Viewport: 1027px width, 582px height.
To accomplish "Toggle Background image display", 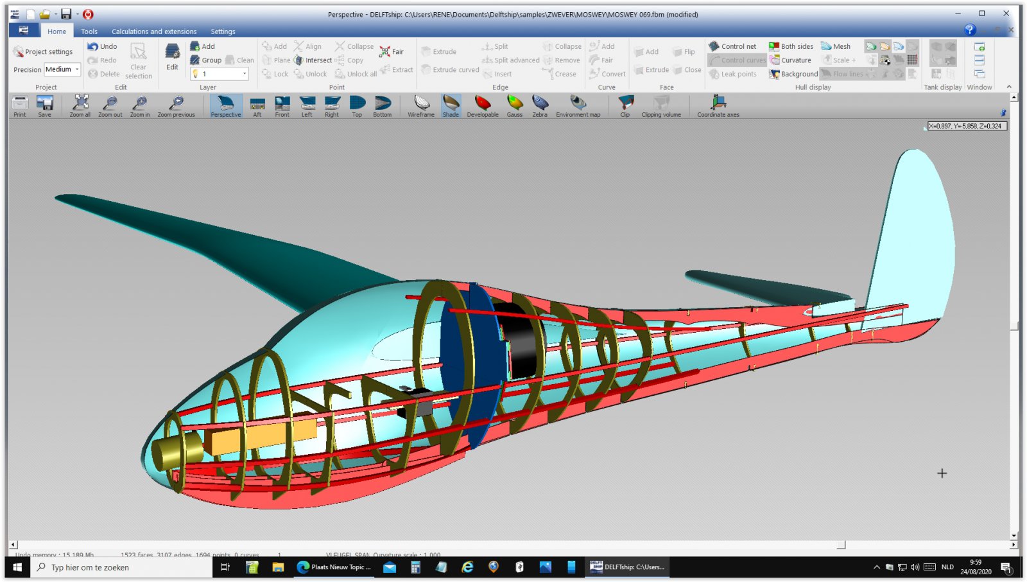I will coord(794,74).
